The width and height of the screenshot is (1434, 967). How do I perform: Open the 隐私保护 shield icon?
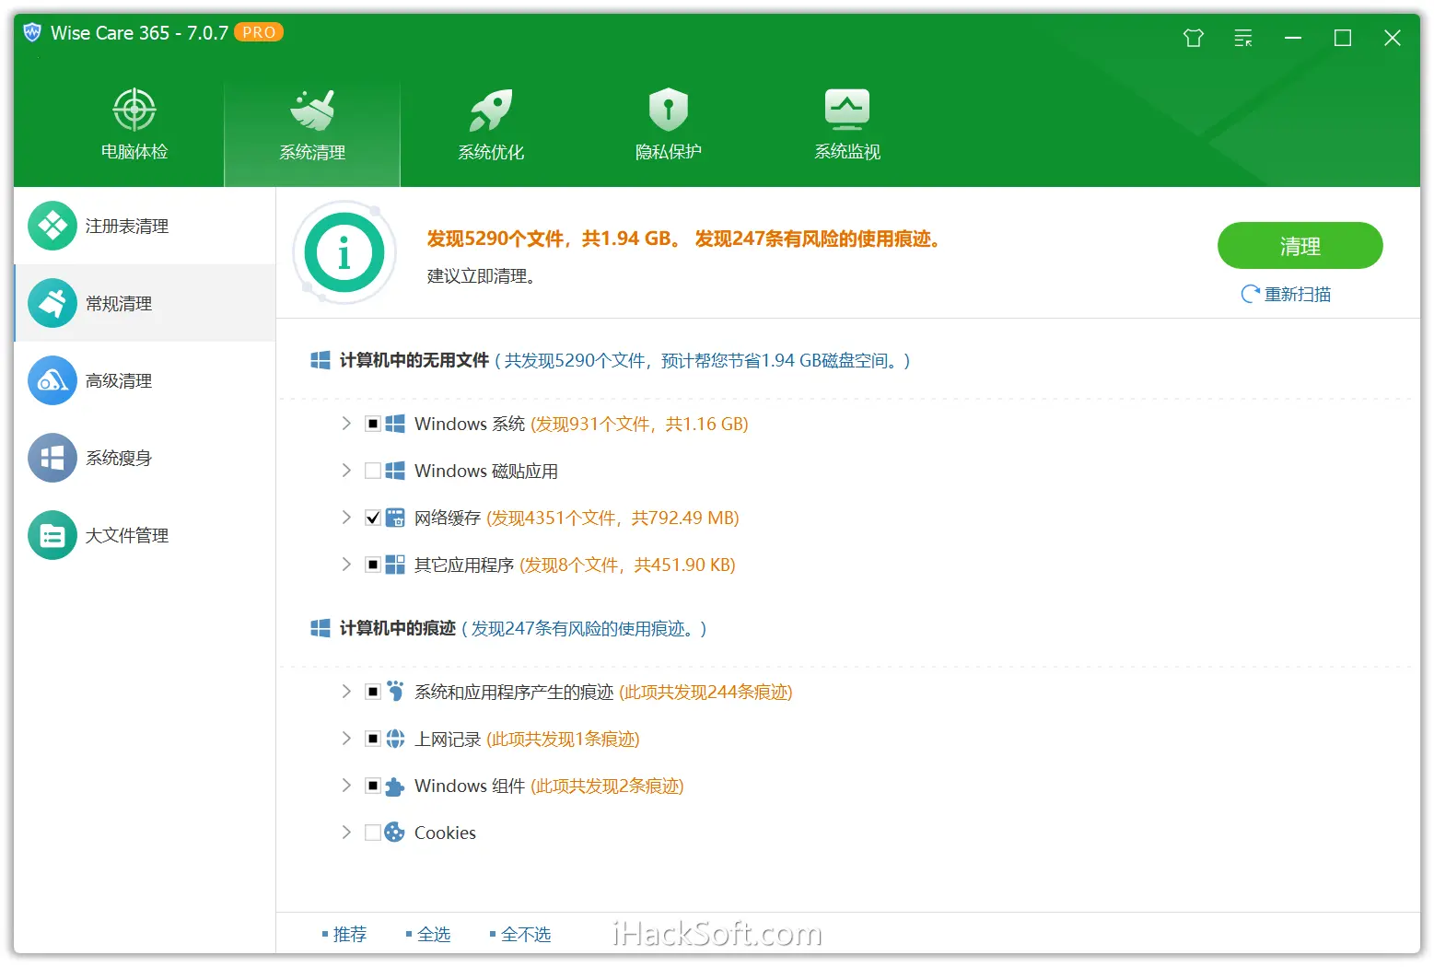[x=669, y=110]
